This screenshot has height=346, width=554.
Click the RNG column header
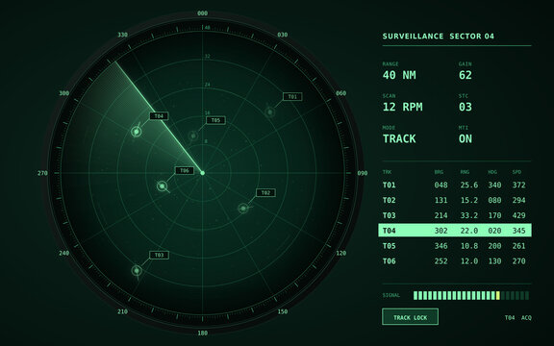click(x=465, y=172)
